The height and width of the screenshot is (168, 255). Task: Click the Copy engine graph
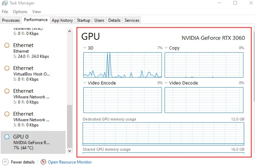click(204, 65)
